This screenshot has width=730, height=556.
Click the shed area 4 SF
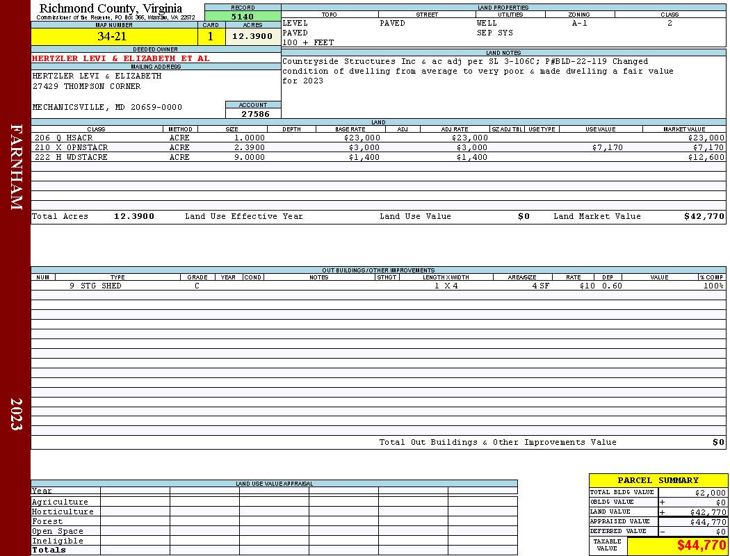540,286
